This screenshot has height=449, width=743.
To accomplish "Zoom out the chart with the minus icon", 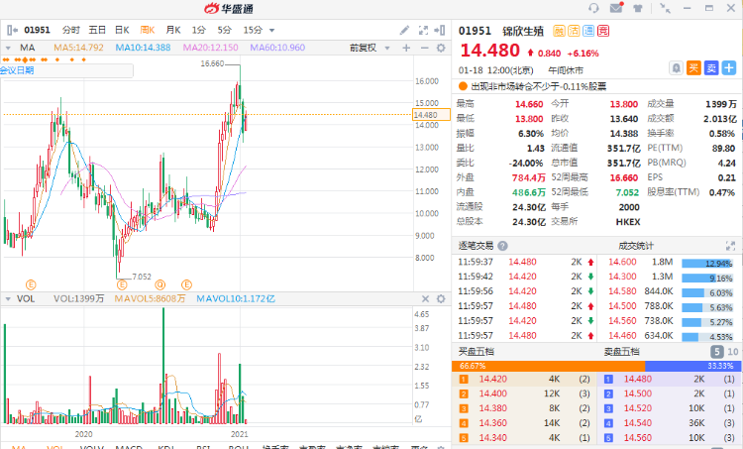I will 424,48.
